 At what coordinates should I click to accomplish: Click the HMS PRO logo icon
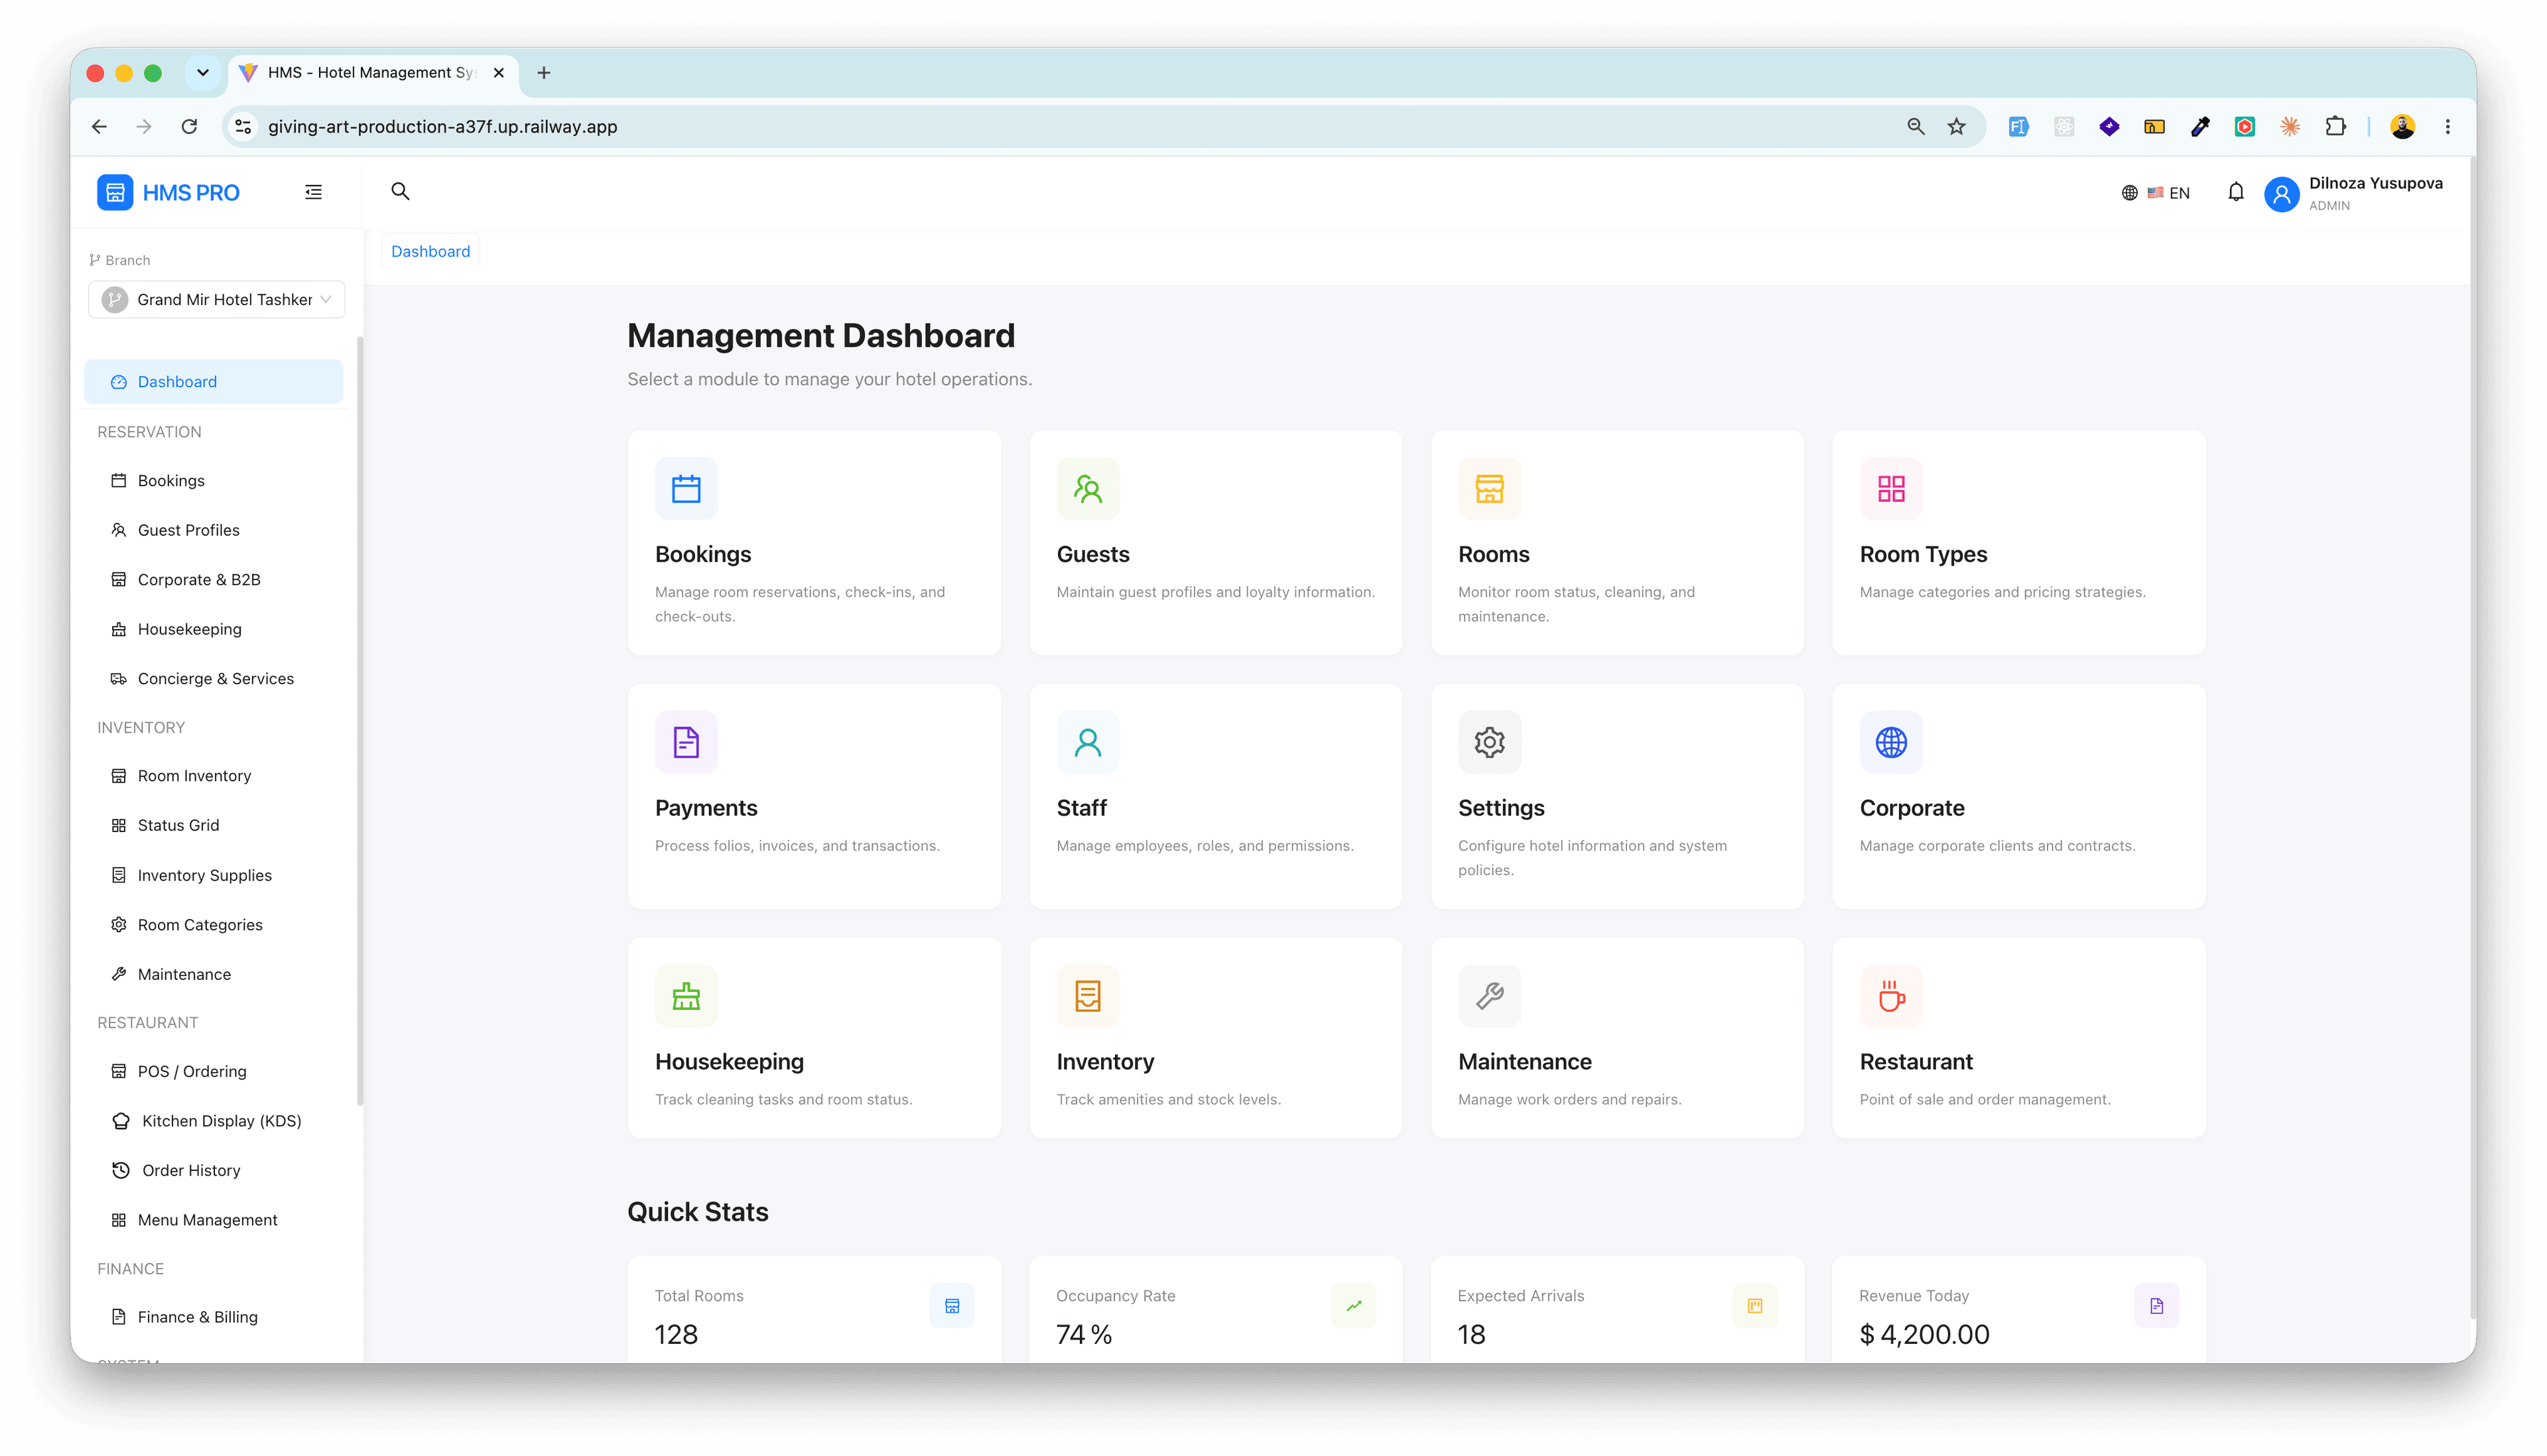(x=115, y=192)
